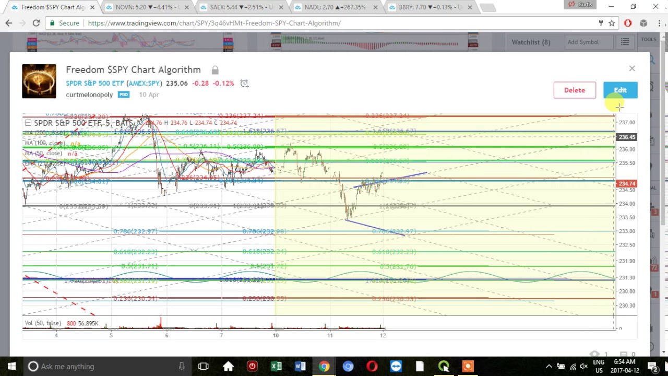Image resolution: width=668 pixels, height=376 pixels.
Task: Open the blank document icon in taskbar
Action: (420, 366)
